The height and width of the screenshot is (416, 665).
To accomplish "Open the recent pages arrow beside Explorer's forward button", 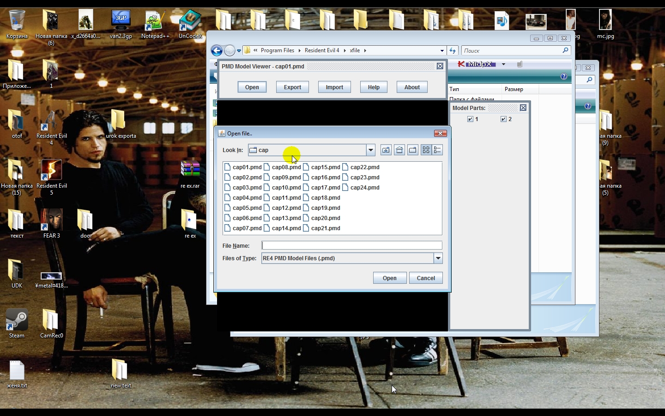I will [x=239, y=50].
